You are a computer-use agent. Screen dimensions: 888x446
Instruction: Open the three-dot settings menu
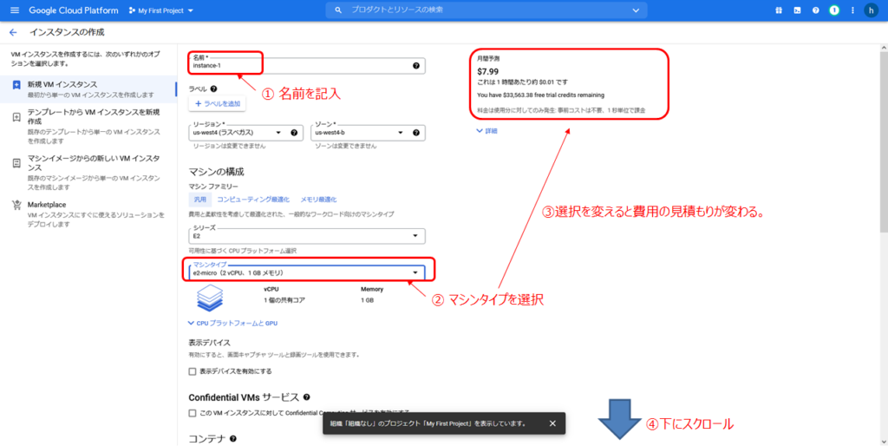pyautogui.click(x=851, y=10)
